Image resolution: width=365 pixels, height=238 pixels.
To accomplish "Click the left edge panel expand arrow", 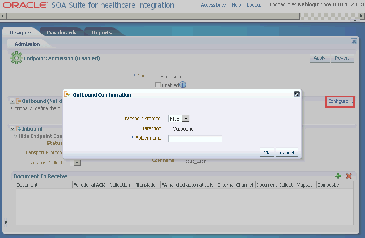I will [x=6, y=222].
